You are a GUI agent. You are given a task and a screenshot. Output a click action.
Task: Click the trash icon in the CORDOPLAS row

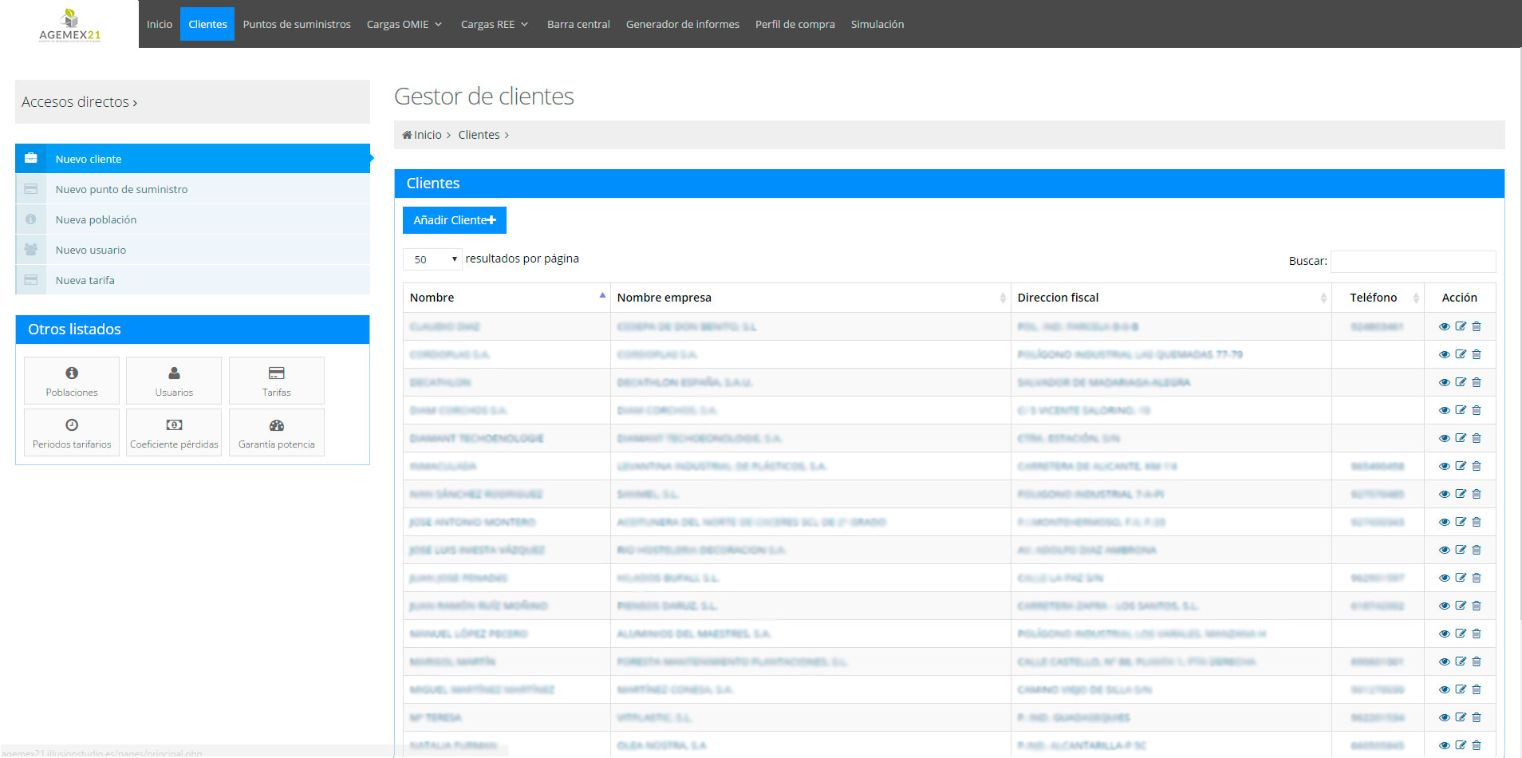click(1477, 354)
